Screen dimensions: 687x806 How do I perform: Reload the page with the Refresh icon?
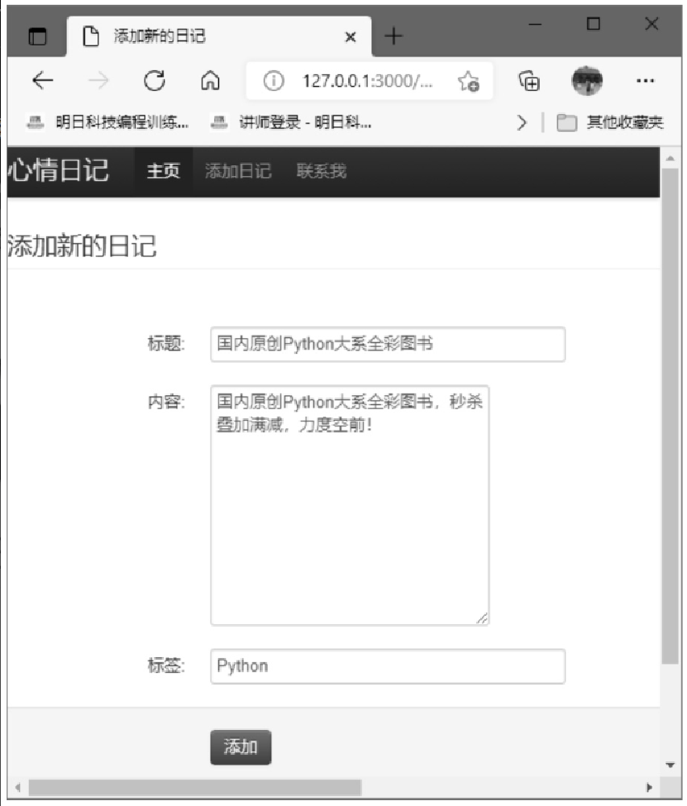coord(155,81)
